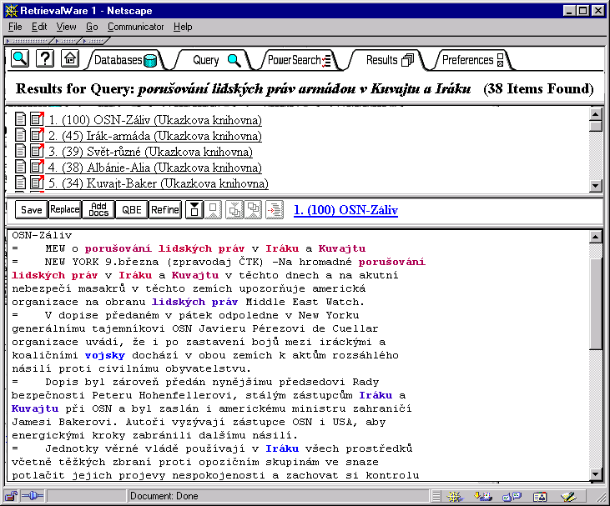Click results list scrollbar down arrow
The width and height of the screenshot is (610, 506).
tap(596, 186)
